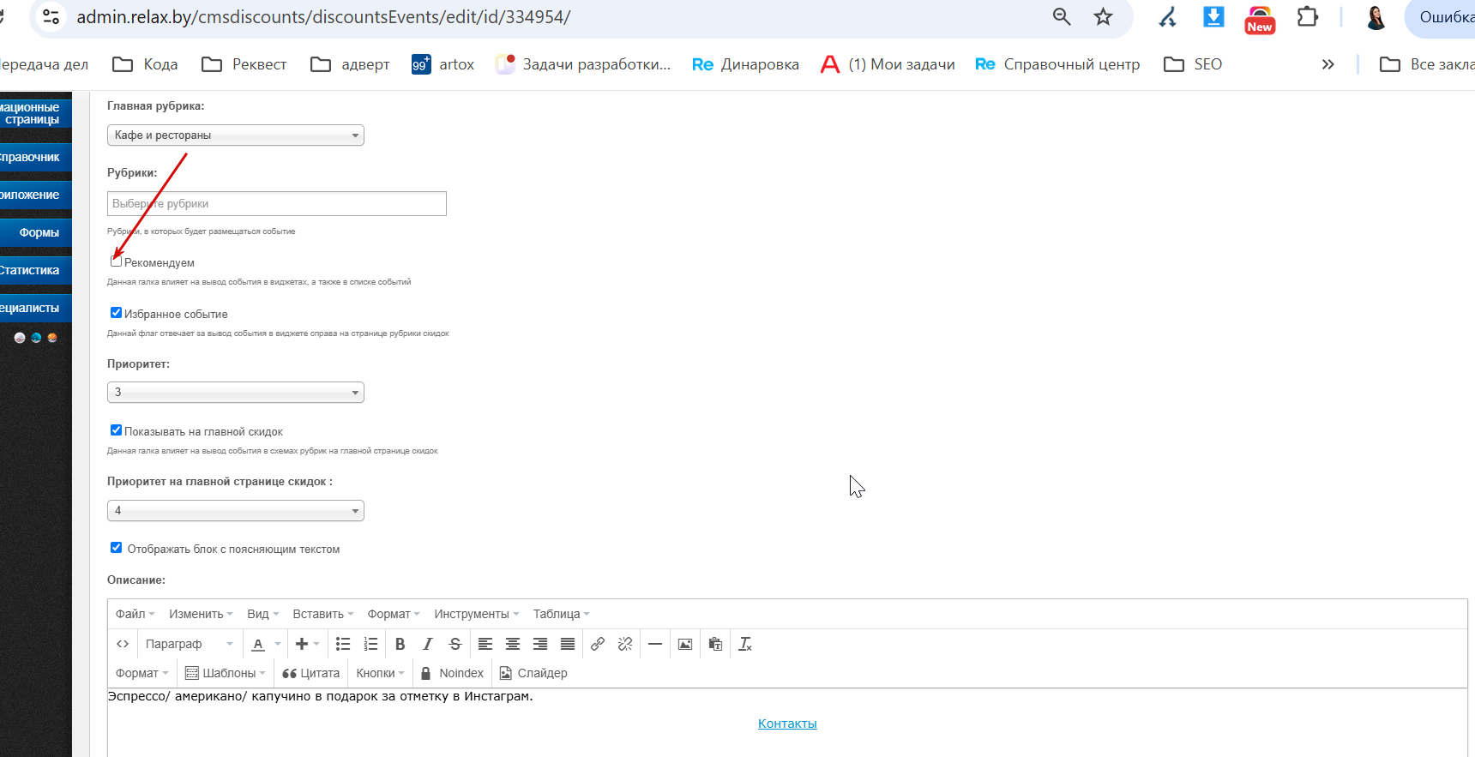Viewport: 1475px width, 757px height.
Task: Open the Контакты link in description
Action: (x=787, y=724)
